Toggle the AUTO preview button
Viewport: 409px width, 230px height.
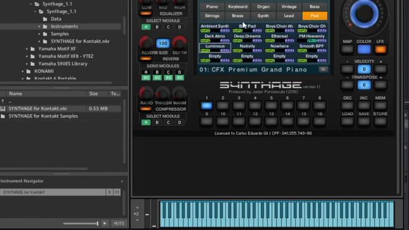tap(119, 223)
